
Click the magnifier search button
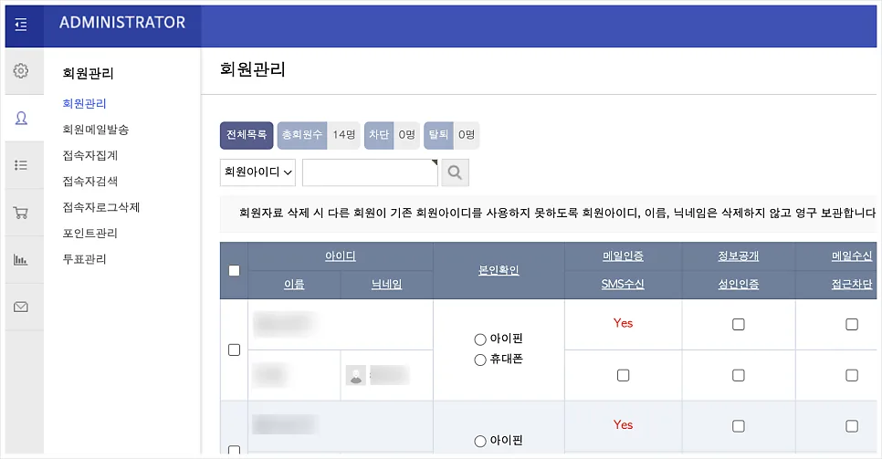[x=455, y=172]
